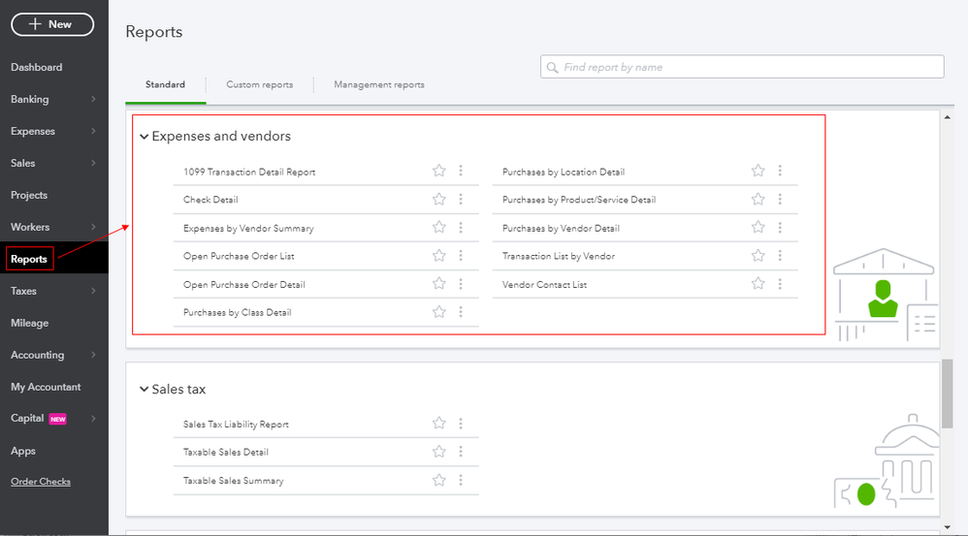This screenshot has height=536, width=968.
Task: Click kebab menu beside Taxable Sales Detail
Action: pos(461,452)
